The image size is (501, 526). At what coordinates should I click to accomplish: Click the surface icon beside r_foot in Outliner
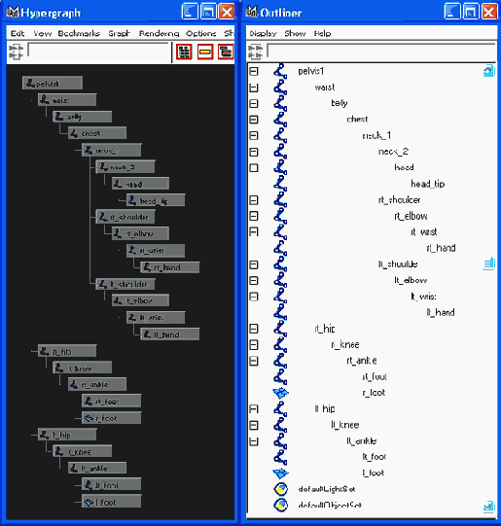click(280, 393)
